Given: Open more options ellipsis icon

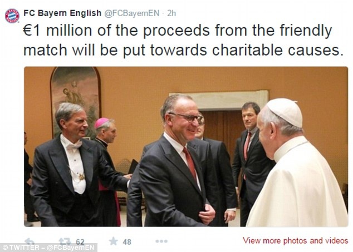Looking at the screenshot, I should click(161, 241).
